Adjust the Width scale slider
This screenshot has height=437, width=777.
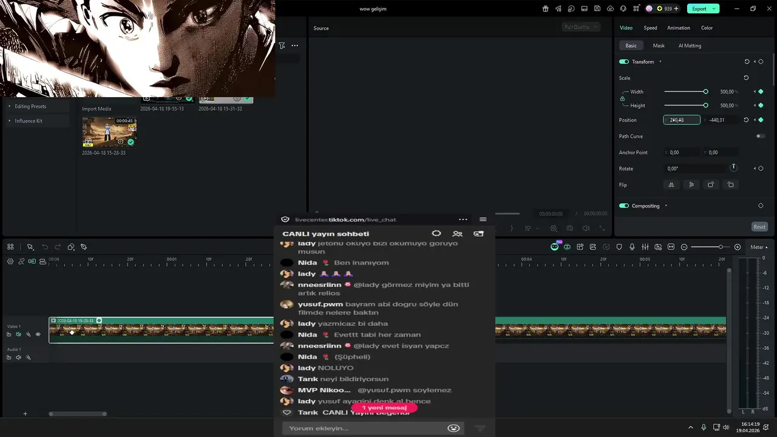[686, 92]
